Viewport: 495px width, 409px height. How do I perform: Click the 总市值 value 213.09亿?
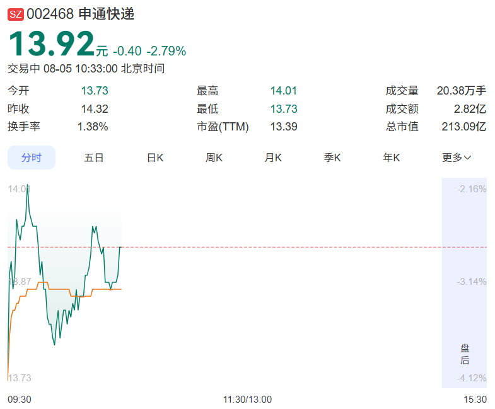pyautogui.click(x=463, y=127)
